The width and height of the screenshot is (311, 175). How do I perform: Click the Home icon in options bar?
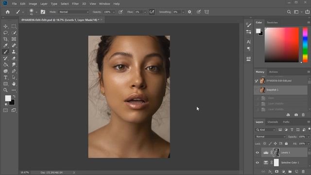pyautogui.click(x=8, y=12)
